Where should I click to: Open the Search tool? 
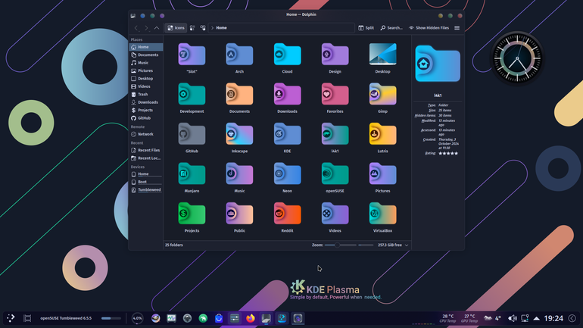(391, 28)
